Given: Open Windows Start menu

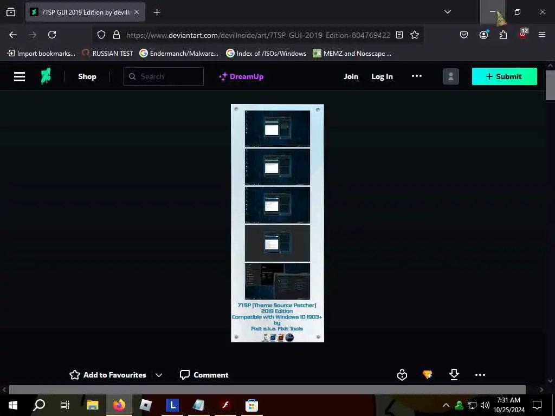Looking at the screenshot, I should [13, 405].
